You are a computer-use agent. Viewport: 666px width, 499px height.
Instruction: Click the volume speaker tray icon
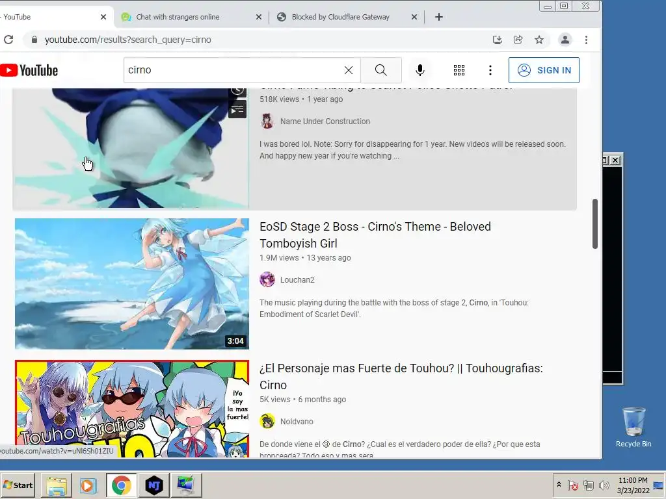click(604, 485)
